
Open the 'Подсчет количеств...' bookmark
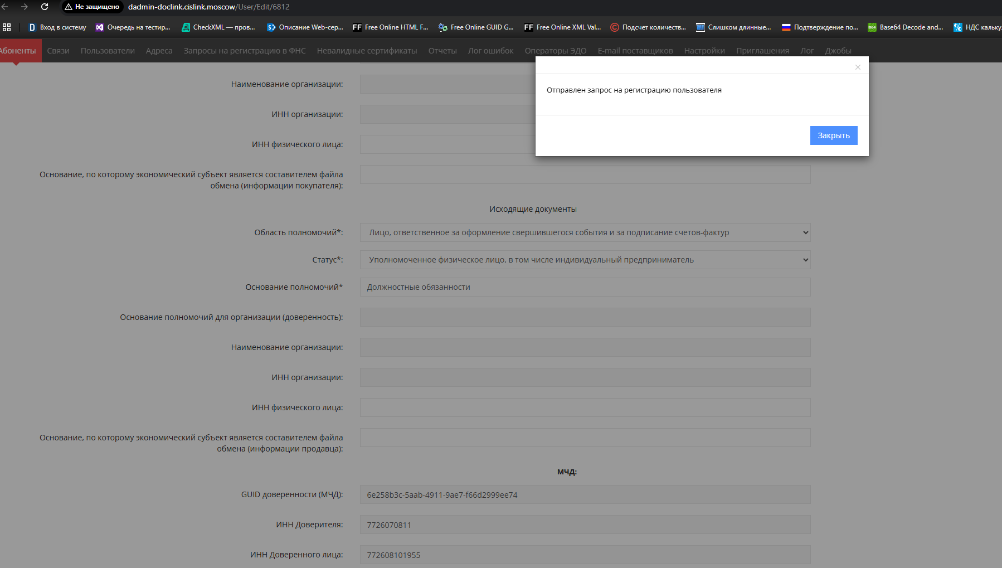pyautogui.click(x=649, y=27)
